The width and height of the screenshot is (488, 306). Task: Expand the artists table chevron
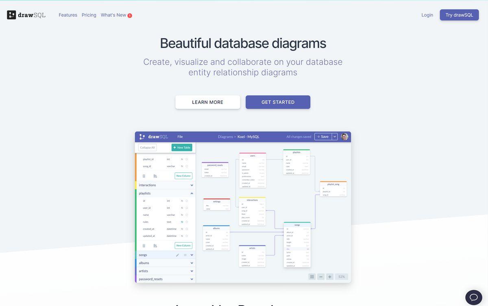click(192, 271)
